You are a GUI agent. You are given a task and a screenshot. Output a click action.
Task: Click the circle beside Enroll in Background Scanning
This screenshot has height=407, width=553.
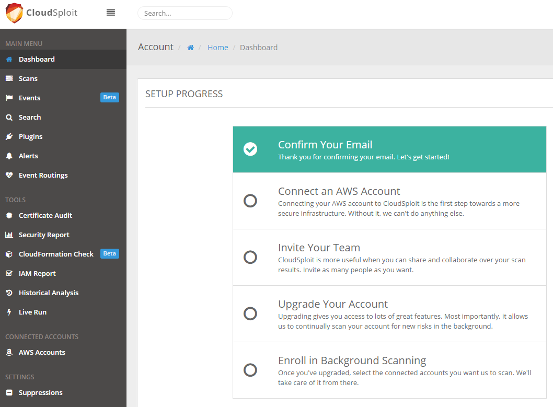point(250,370)
